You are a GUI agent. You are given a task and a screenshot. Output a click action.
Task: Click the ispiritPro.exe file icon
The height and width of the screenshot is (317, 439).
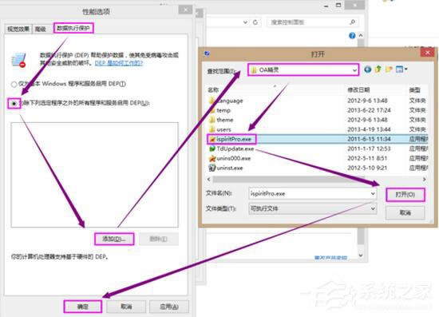212,139
